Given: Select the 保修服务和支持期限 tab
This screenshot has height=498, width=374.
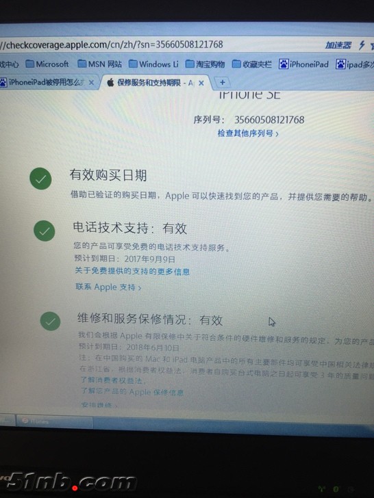Looking at the screenshot, I should pos(149,83).
